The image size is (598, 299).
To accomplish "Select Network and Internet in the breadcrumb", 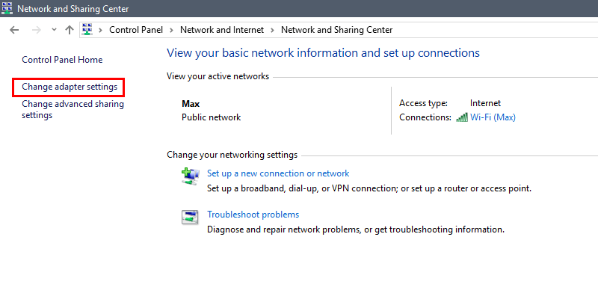I will 222,30.
